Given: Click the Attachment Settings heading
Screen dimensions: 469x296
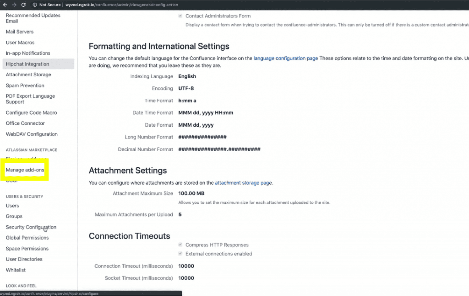Looking at the screenshot, I should pos(128,170).
